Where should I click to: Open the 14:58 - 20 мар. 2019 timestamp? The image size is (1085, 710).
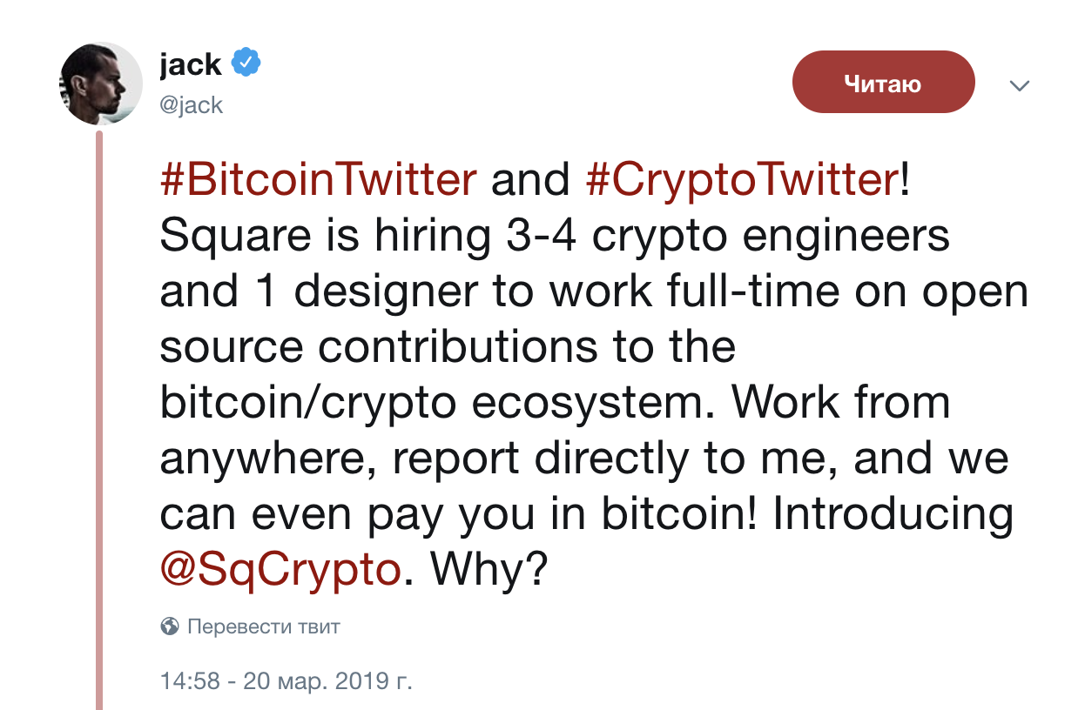click(286, 680)
